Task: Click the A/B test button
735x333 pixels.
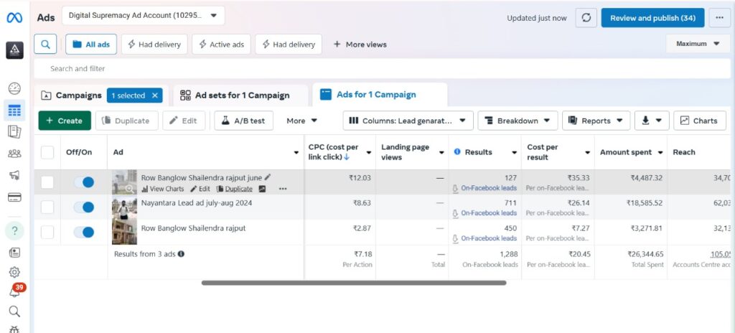Action: 244,121
